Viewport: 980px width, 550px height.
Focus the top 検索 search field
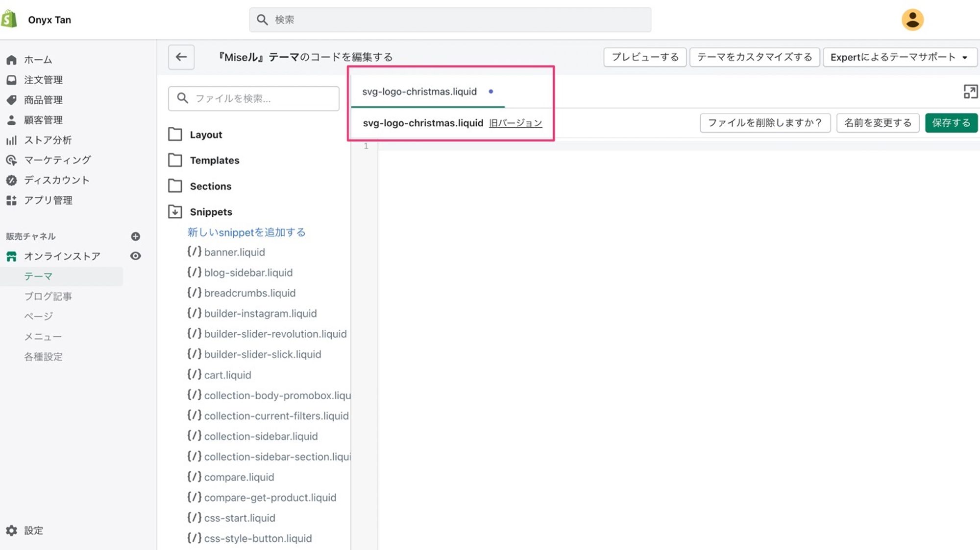coord(450,20)
